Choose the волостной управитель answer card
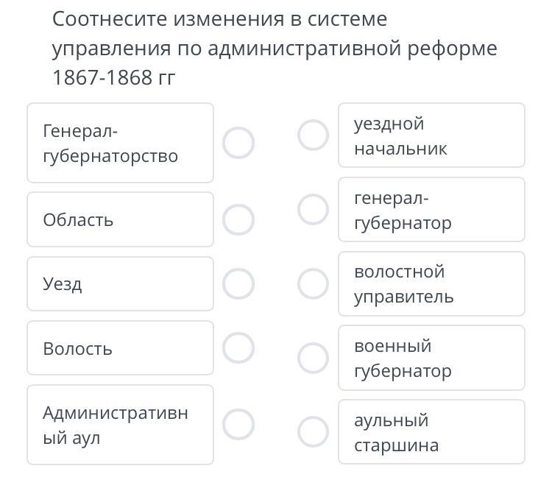Screen dimensions: 552x477 tap(431, 283)
